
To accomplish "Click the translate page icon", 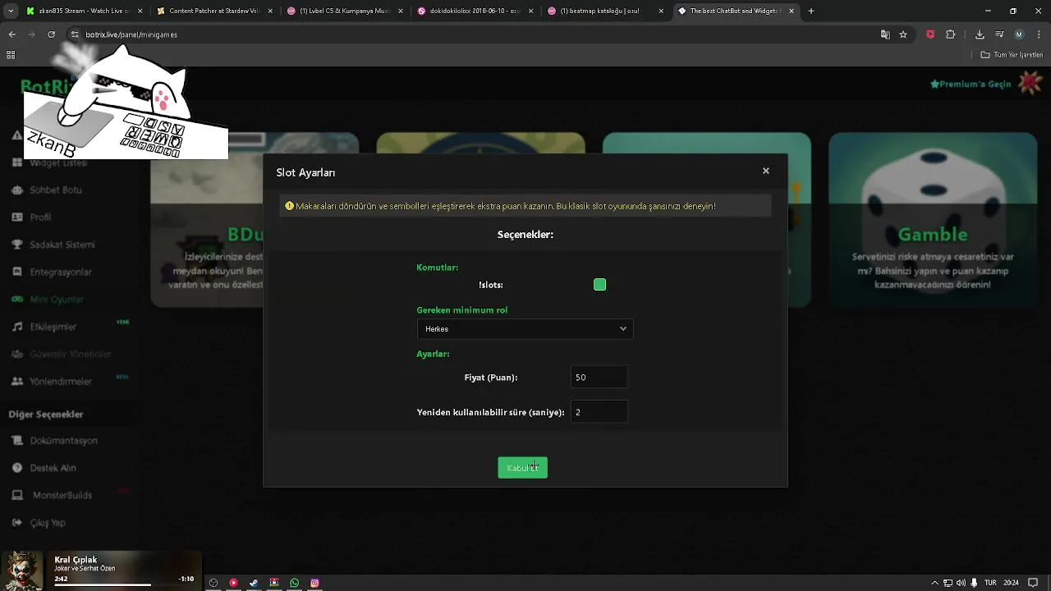I will (885, 34).
